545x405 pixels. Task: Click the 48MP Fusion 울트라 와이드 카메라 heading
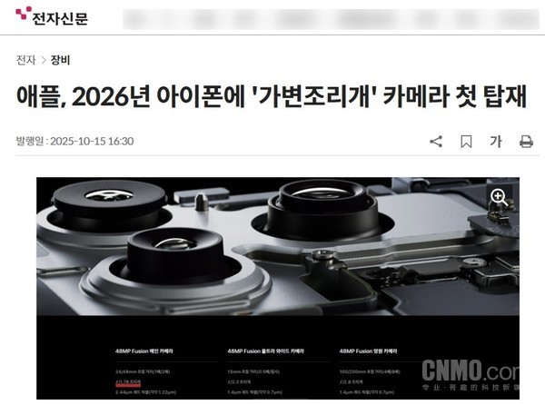tap(266, 351)
